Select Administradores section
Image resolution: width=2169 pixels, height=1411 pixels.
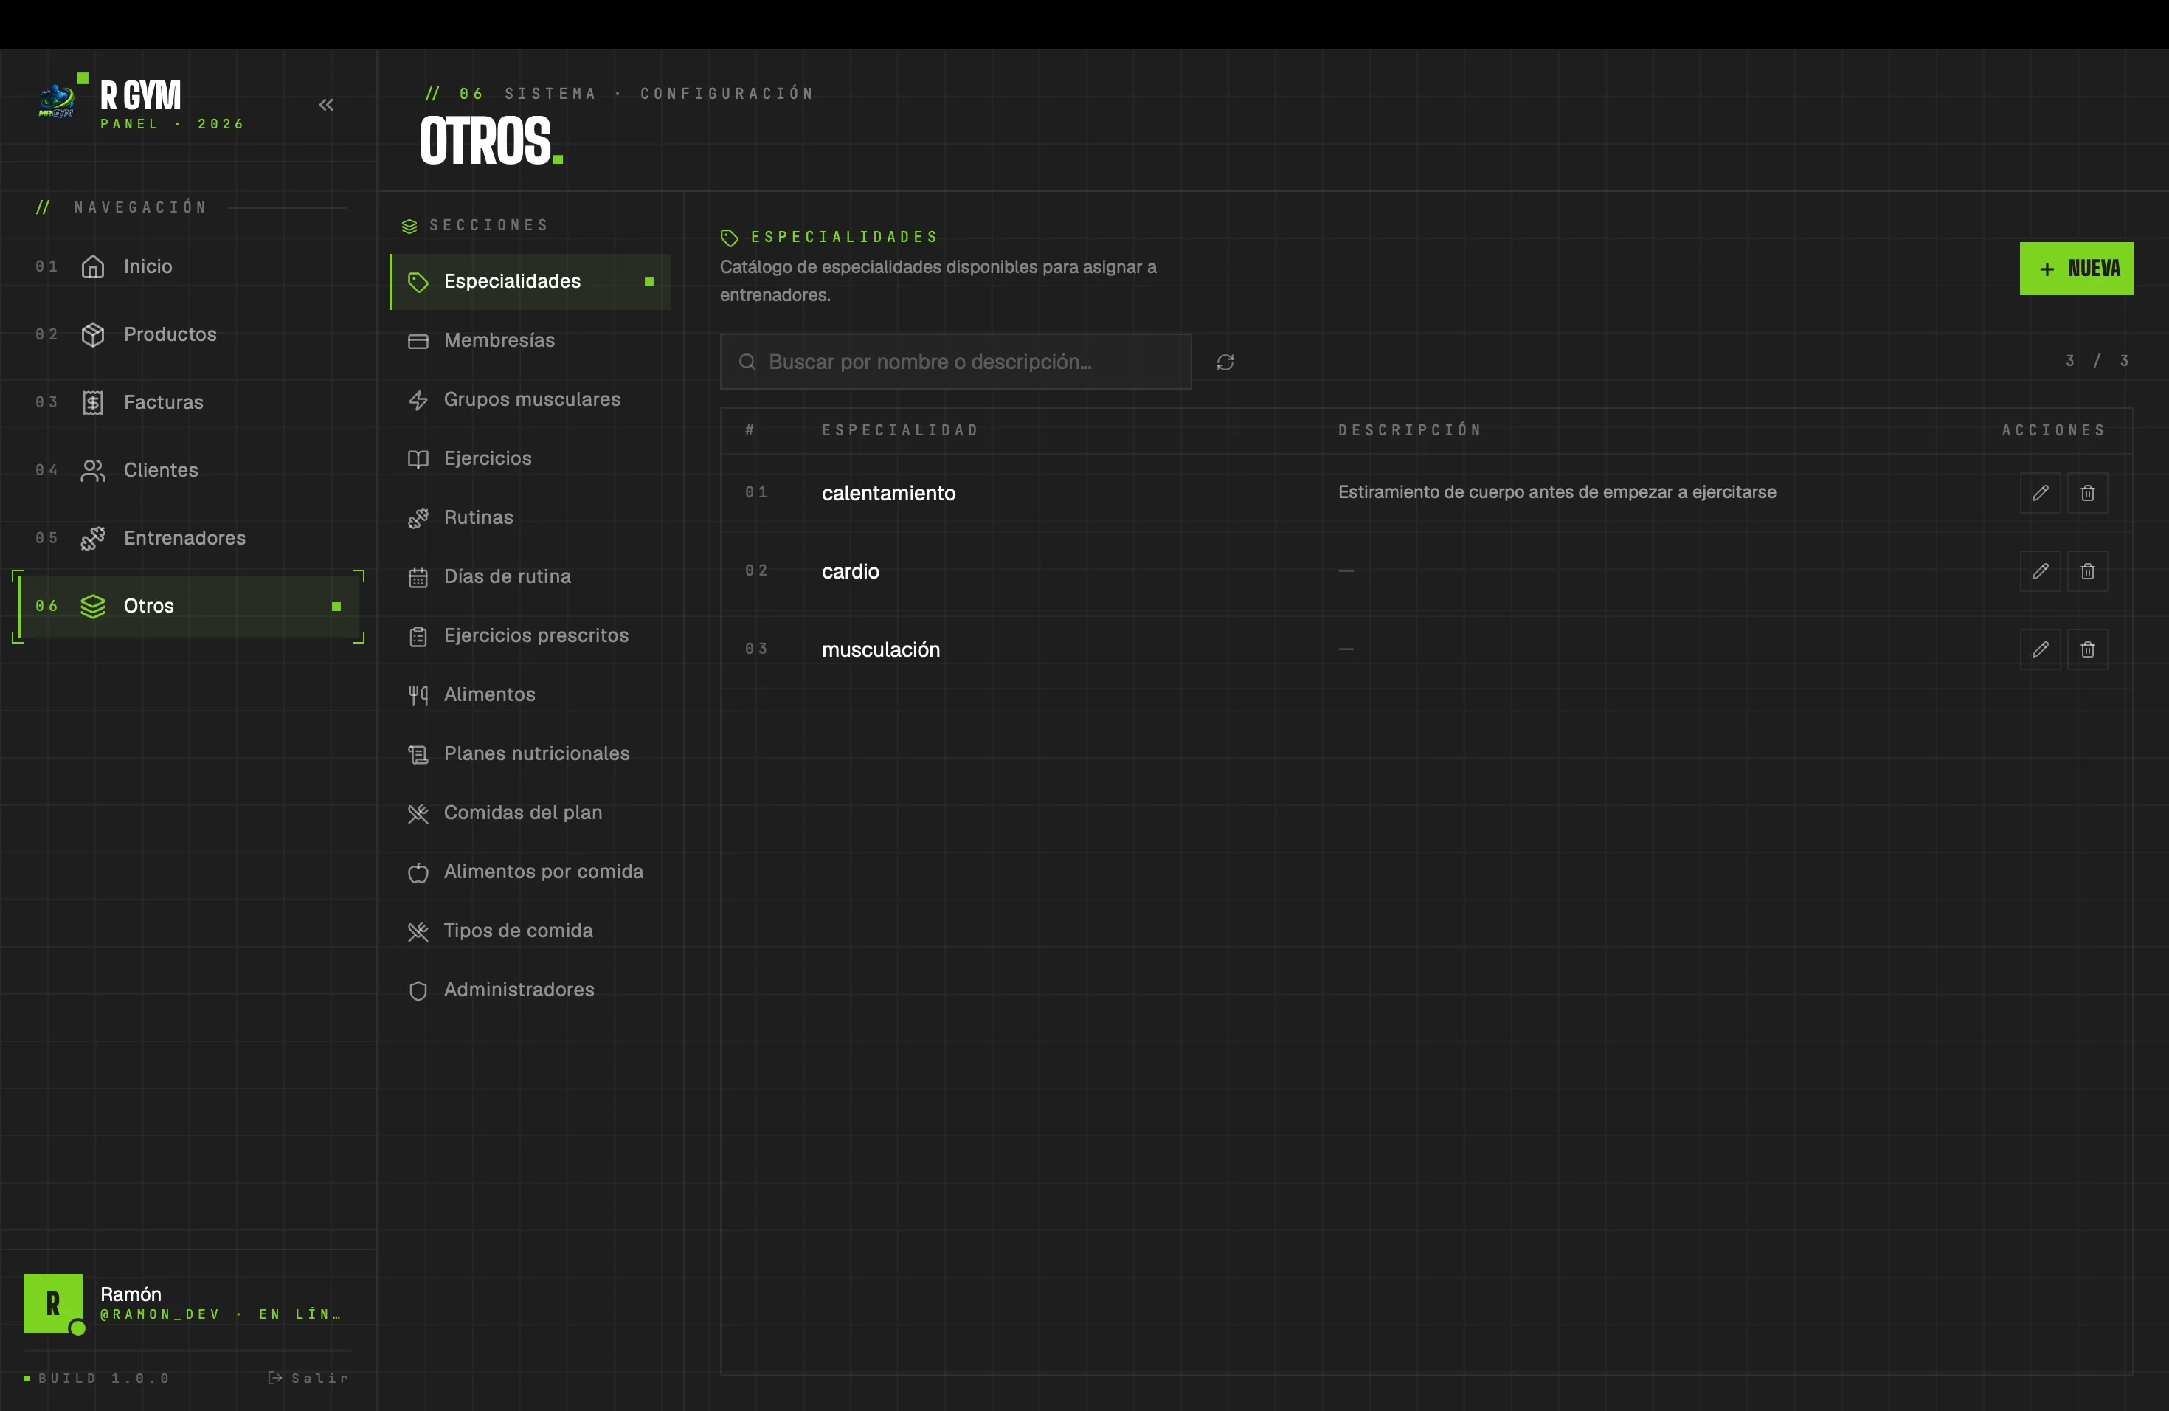[x=530, y=990]
